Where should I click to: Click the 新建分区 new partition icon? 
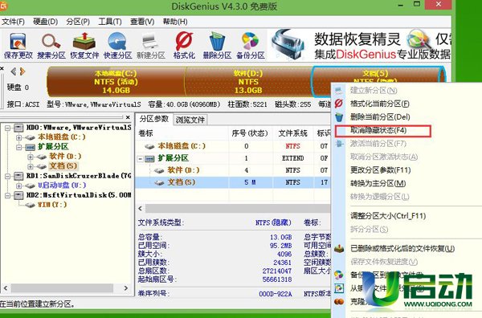click(151, 46)
